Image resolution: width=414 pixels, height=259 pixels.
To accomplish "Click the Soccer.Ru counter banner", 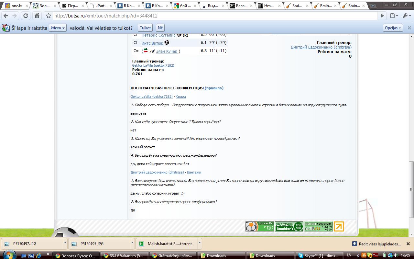I will (x=259, y=226).
